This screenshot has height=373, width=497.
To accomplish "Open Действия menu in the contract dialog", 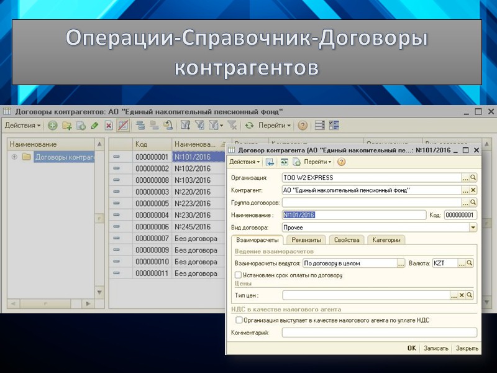I will point(244,162).
